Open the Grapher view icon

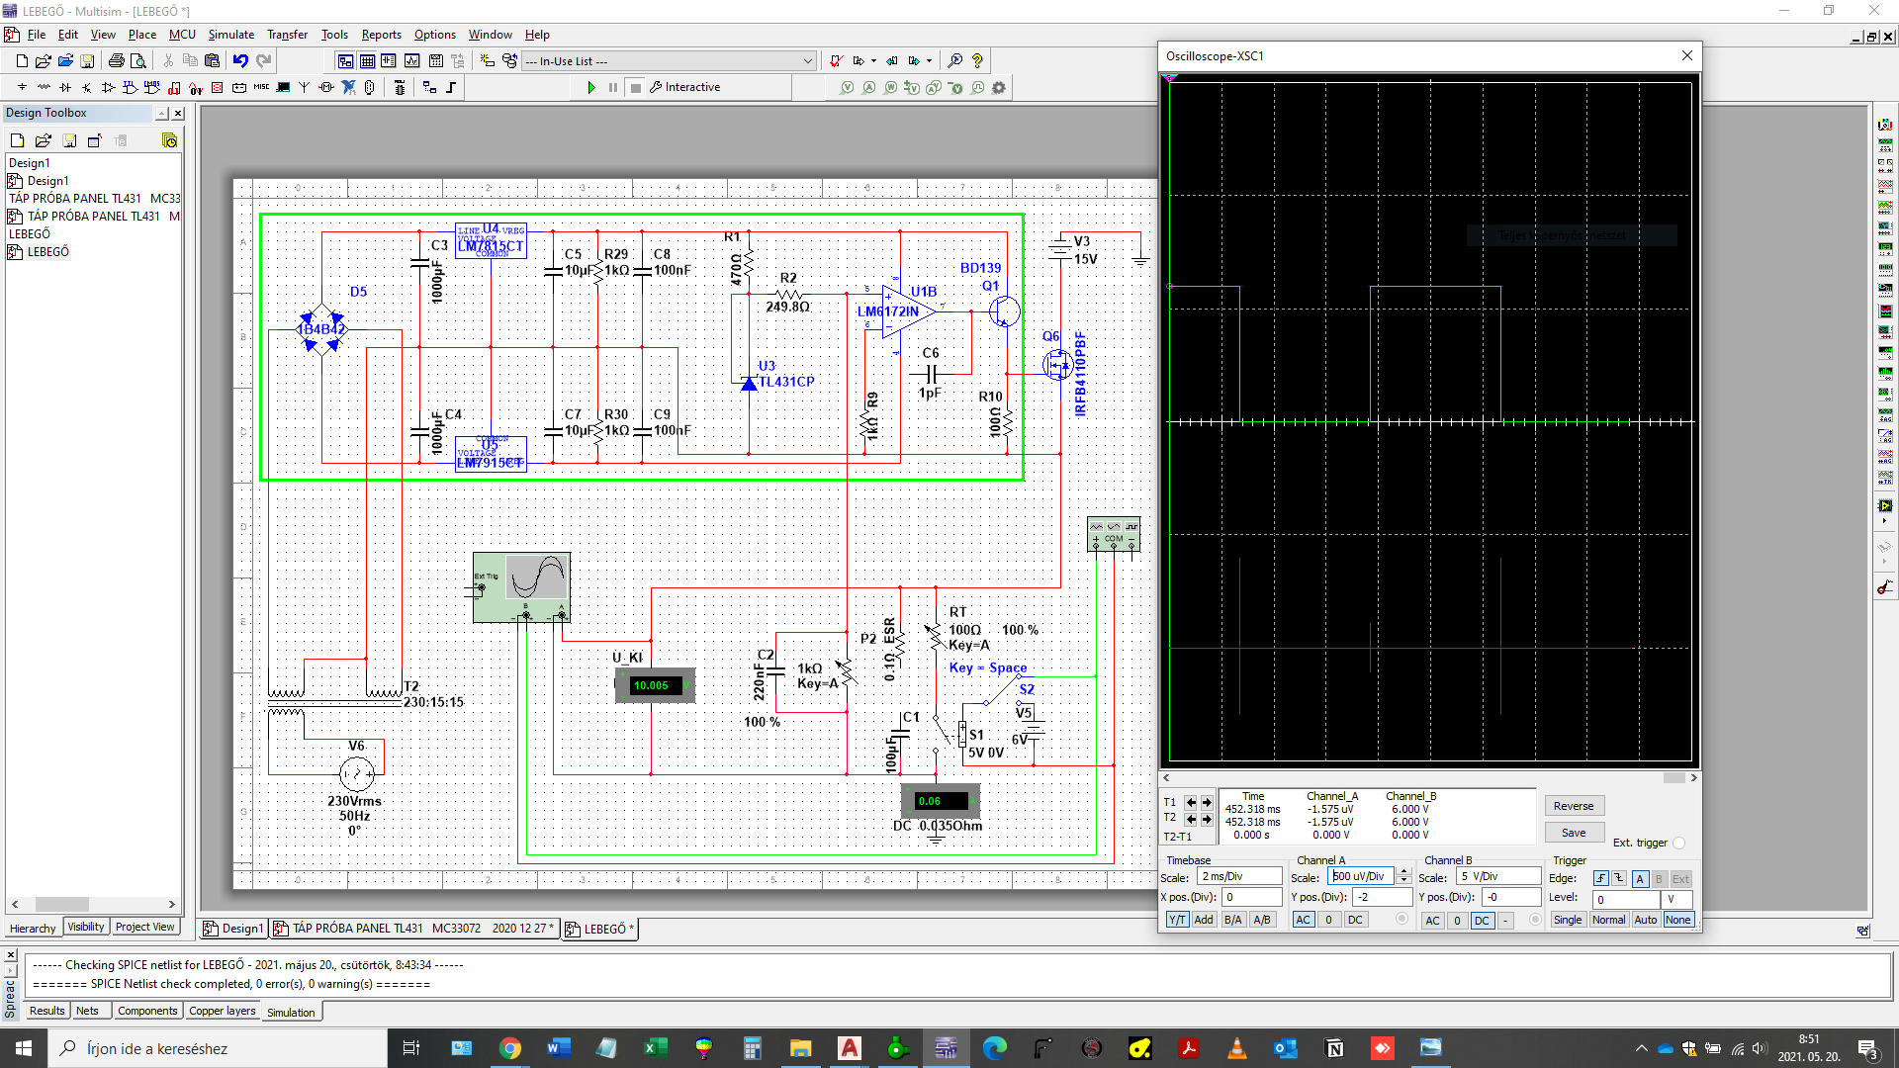[x=411, y=61]
